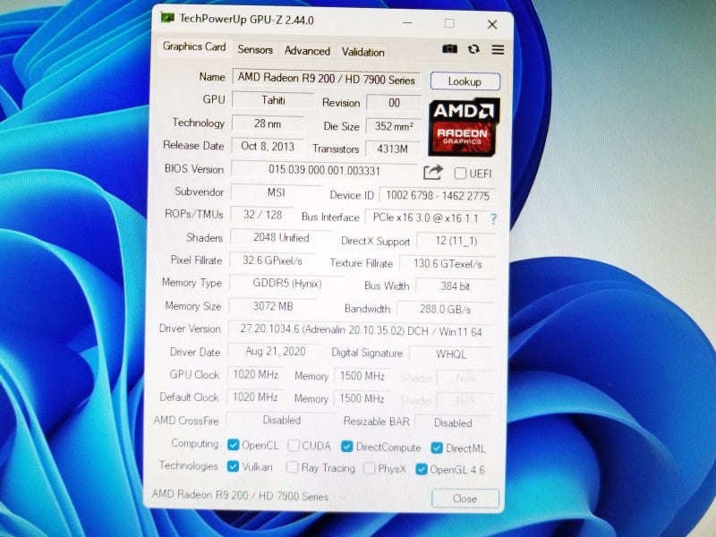This screenshot has height=537, width=716.
Task: Click the GPU field showing Tahiti
Action: (x=273, y=100)
